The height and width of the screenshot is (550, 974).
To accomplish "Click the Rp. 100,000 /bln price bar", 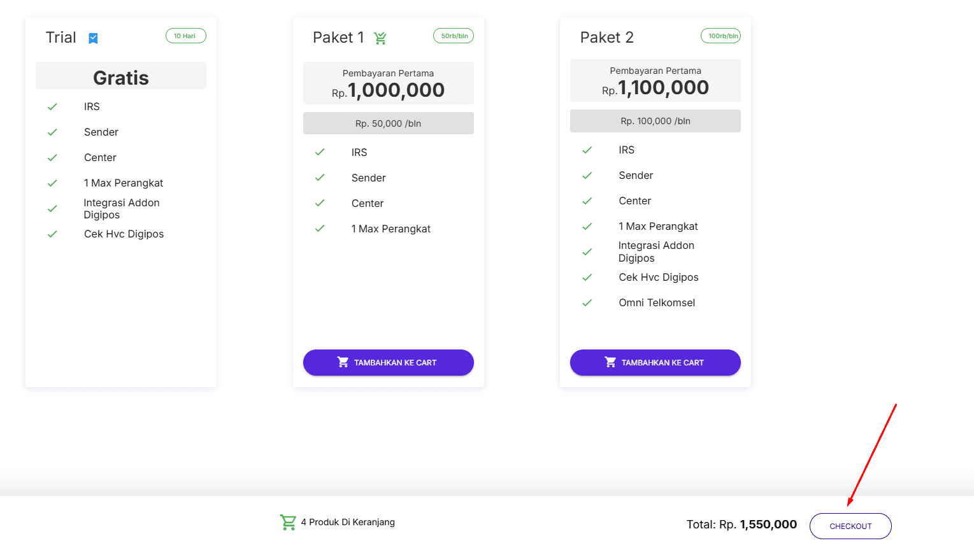I will tap(655, 121).
